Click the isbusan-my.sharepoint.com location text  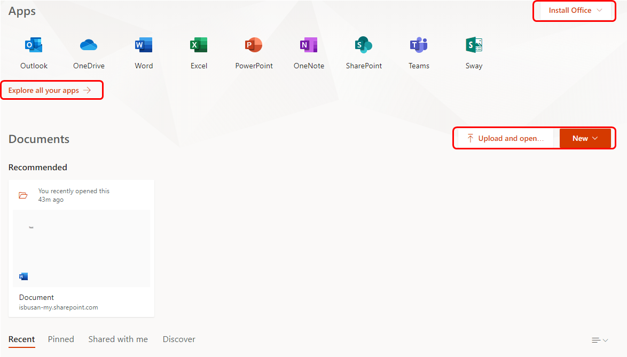point(58,307)
